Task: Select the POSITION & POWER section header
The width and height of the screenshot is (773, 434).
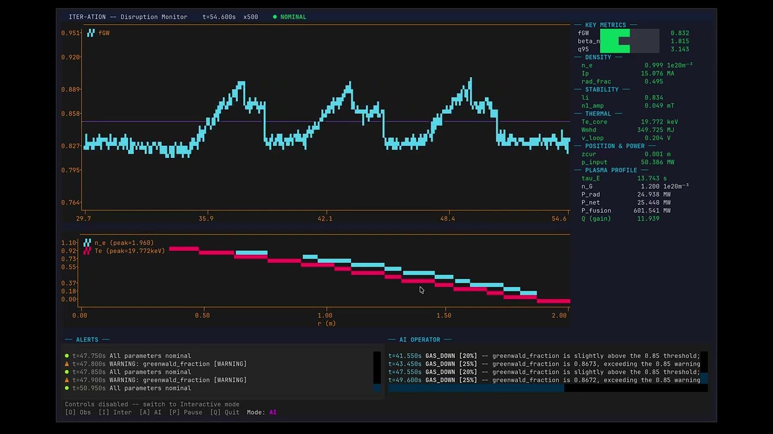Action: [x=615, y=146]
